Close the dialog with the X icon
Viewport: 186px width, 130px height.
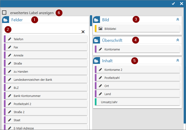(181, 3)
